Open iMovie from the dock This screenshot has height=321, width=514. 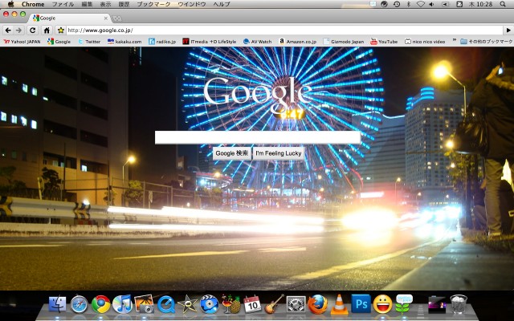click(x=187, y=304)
